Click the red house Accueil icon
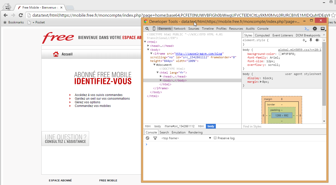This screenshot has width=336, height=185. tap(56, 54)
